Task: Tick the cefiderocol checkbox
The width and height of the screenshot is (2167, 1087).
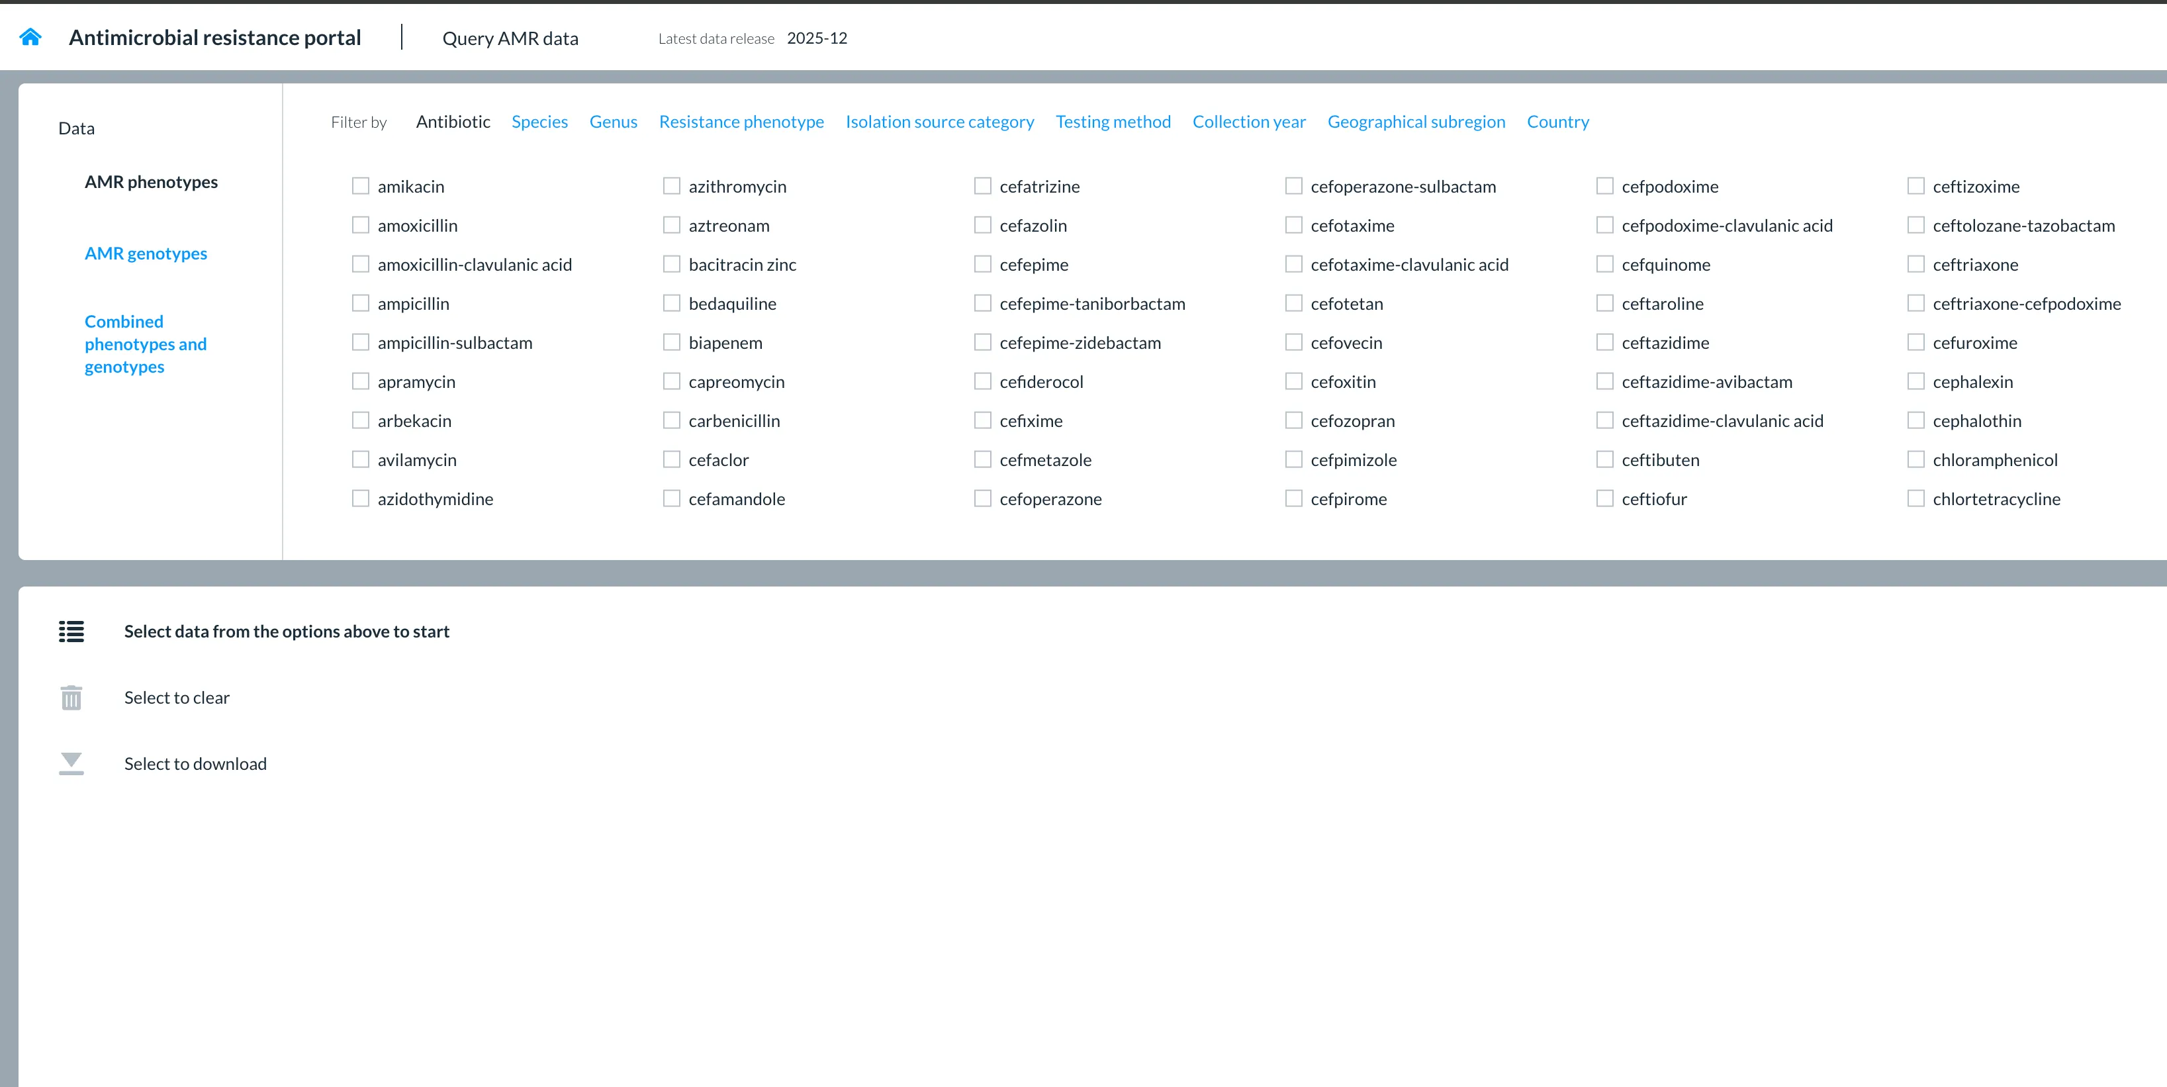Action: click(982, 381)
